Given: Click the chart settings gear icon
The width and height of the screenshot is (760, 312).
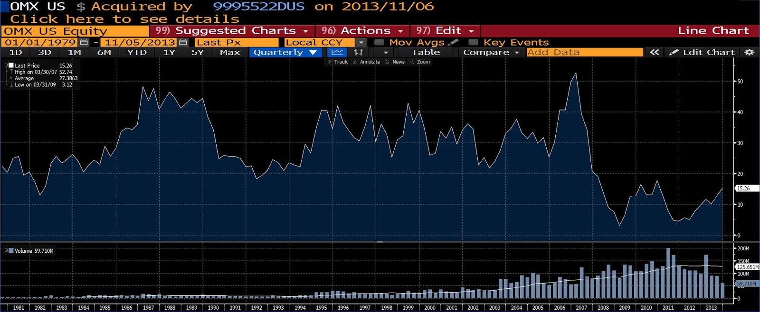Looking at the screenshot, I should pos(749,52).
